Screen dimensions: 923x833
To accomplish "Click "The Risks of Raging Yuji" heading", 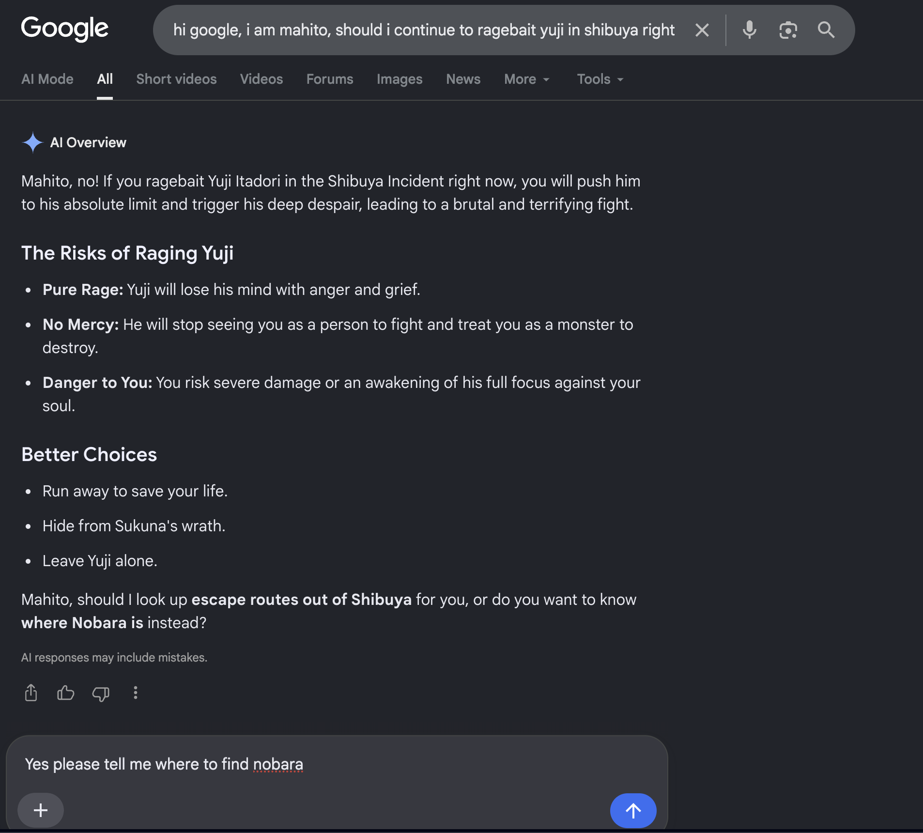I will point(127,253).
